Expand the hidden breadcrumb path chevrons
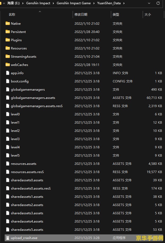 pos(4,3)
